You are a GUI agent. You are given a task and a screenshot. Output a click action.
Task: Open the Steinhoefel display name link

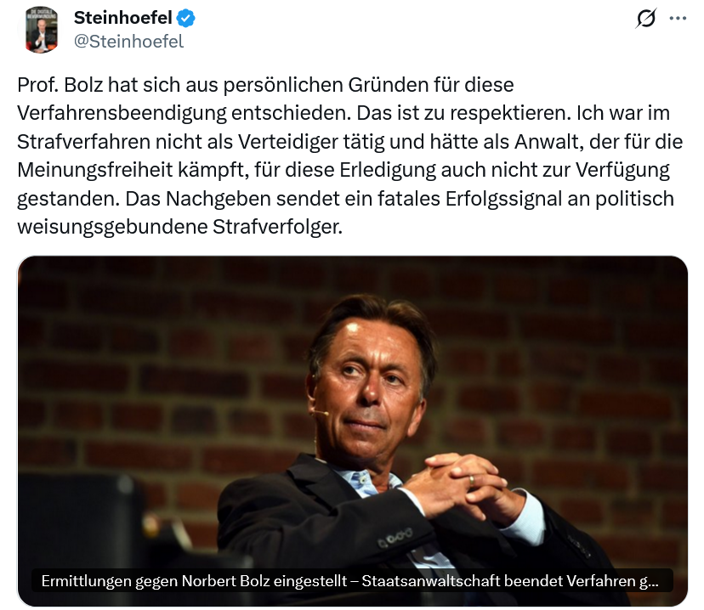pyautogui.click(x=122, y=18)
